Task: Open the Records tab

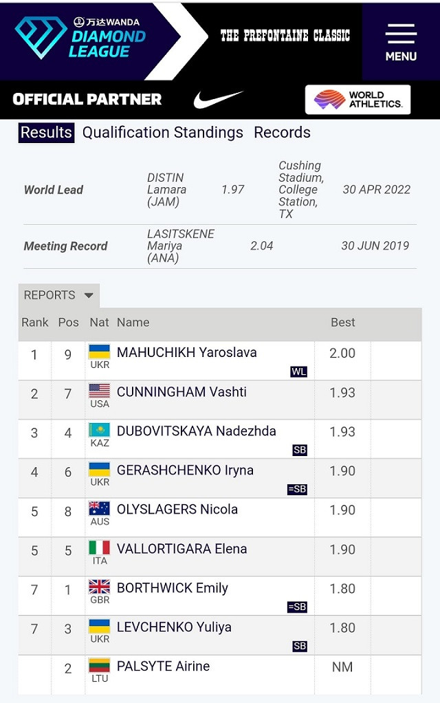Action: tap(282, 133)
